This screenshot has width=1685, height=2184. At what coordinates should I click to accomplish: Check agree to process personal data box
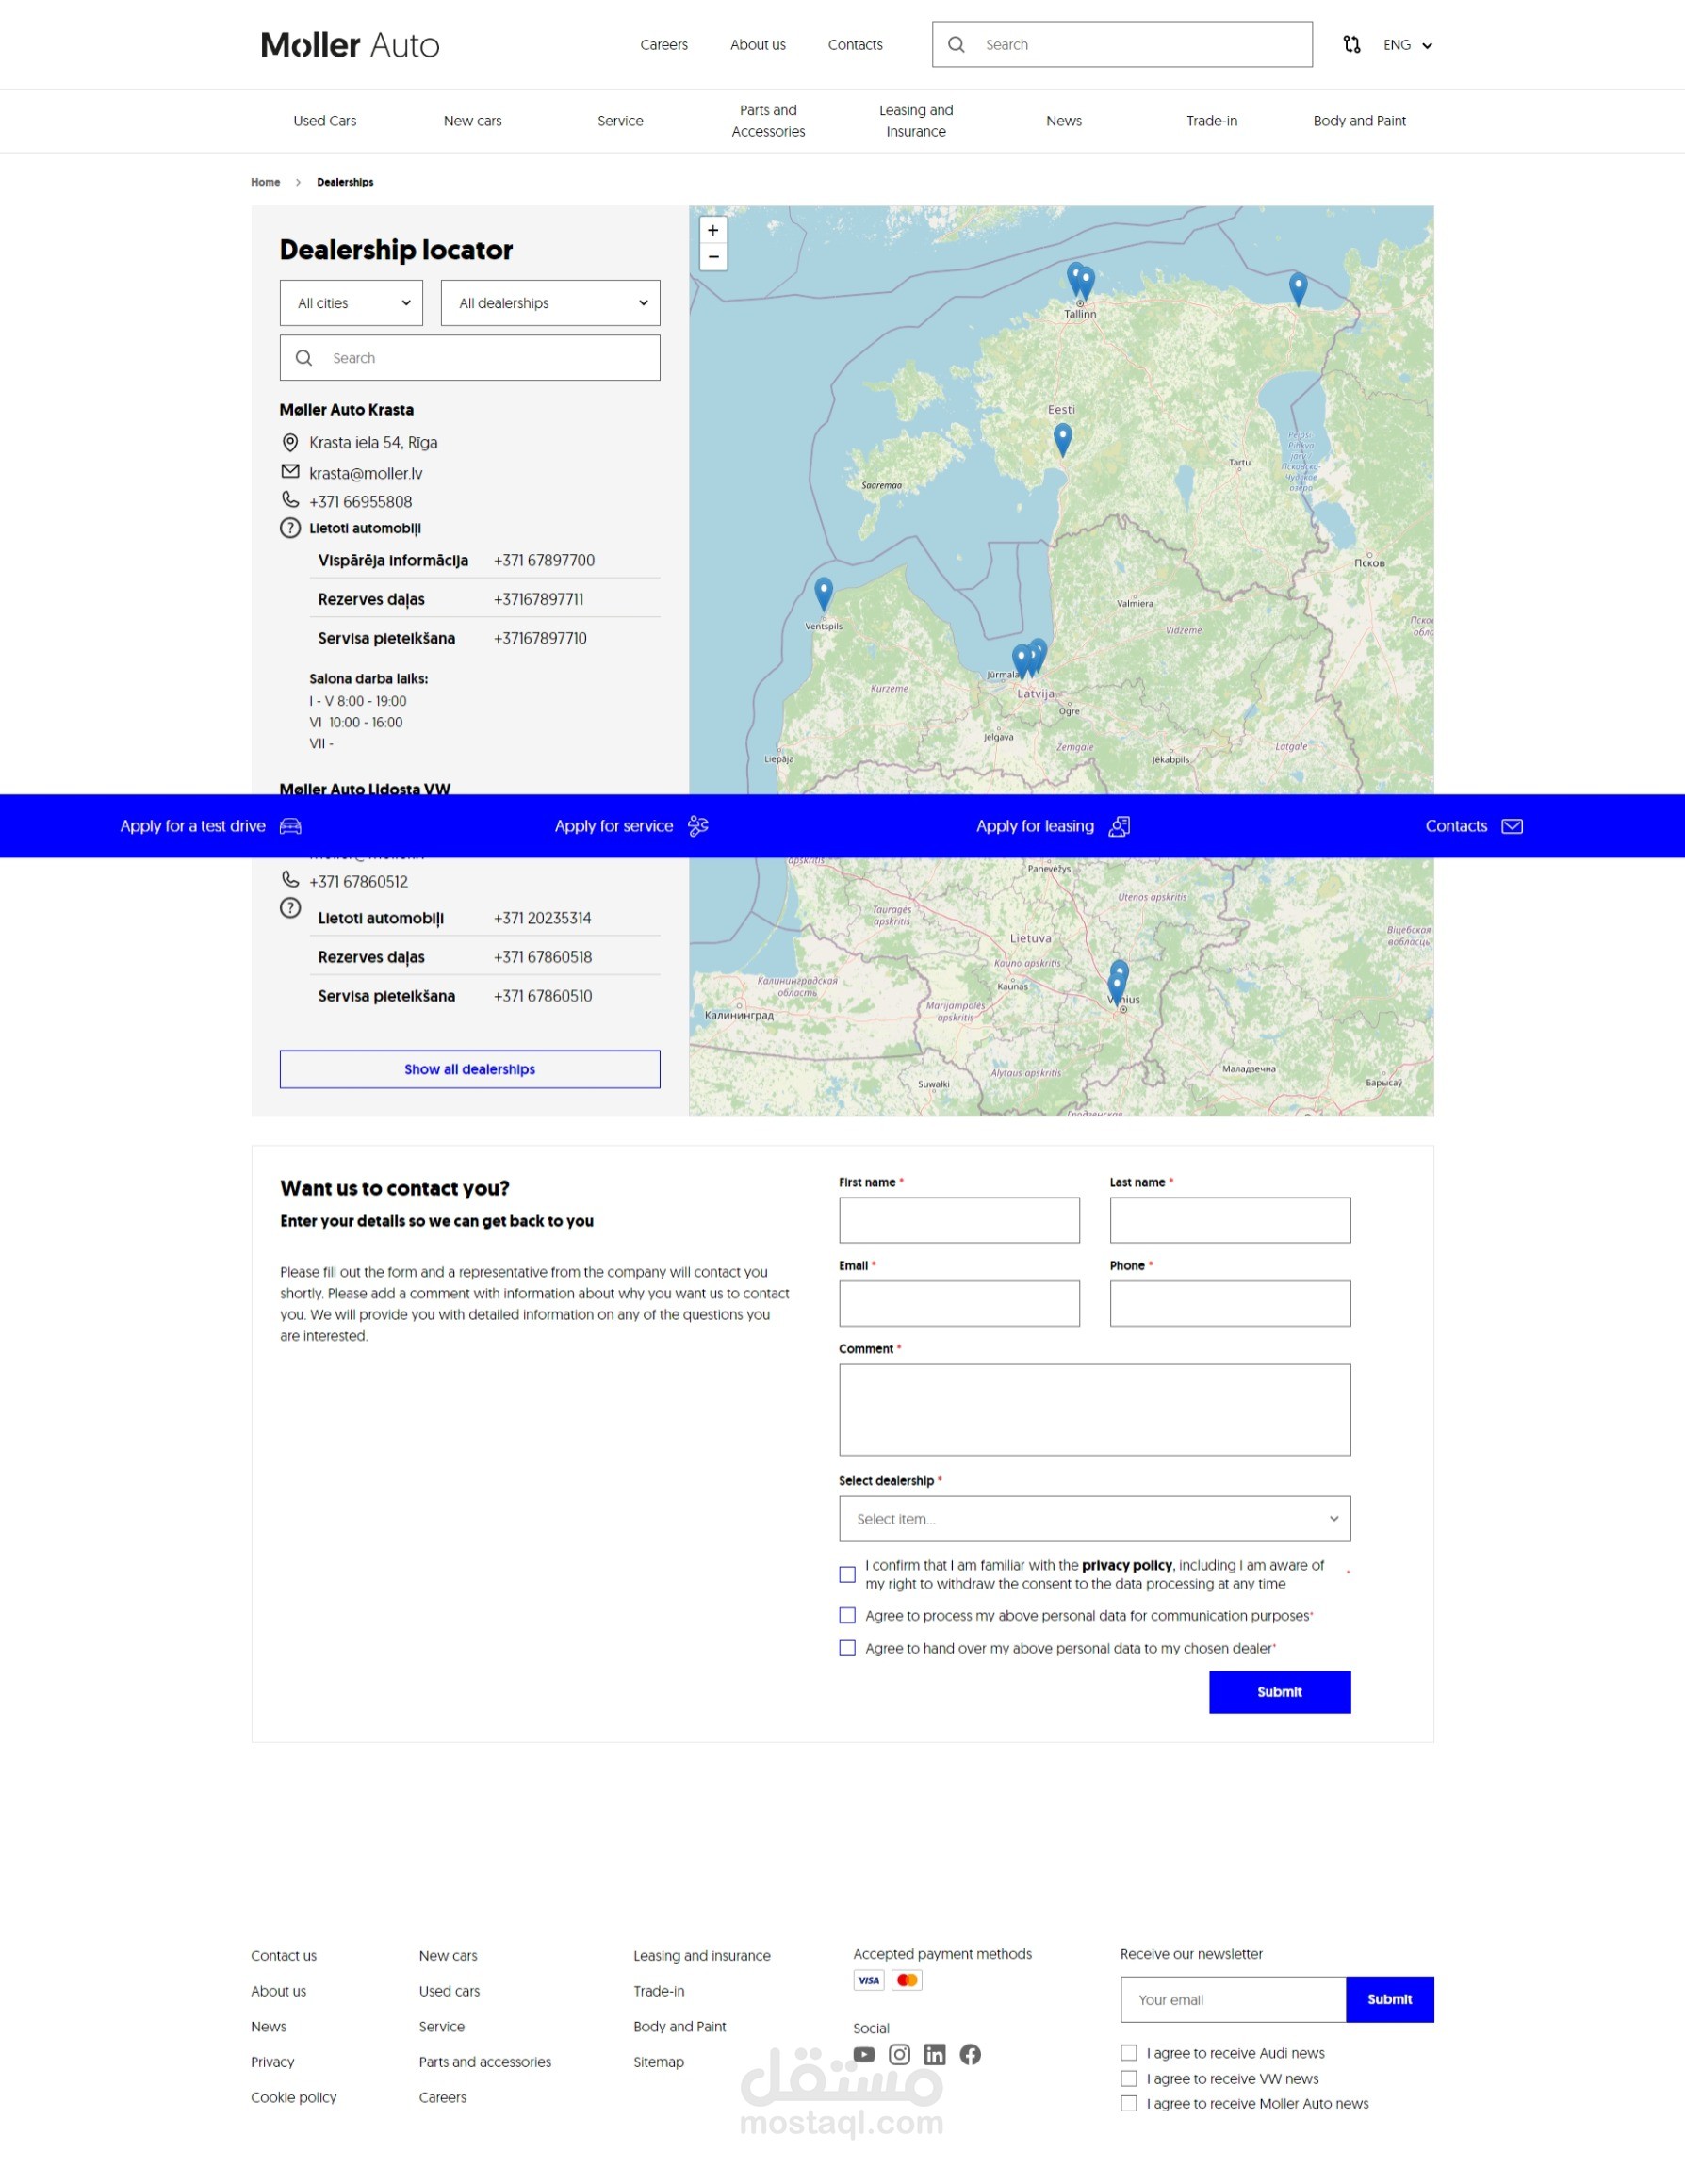(x=847, y=1616)
